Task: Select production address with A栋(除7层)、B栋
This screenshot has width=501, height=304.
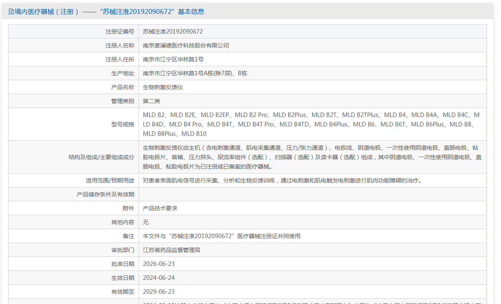Action: pos(195,73)
